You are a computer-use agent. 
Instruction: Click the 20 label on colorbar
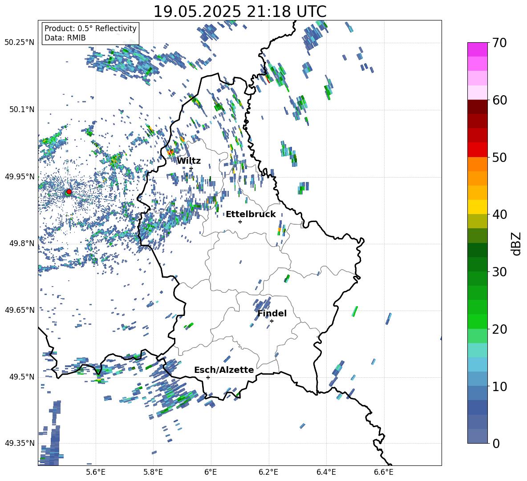(x=499, y=329)
